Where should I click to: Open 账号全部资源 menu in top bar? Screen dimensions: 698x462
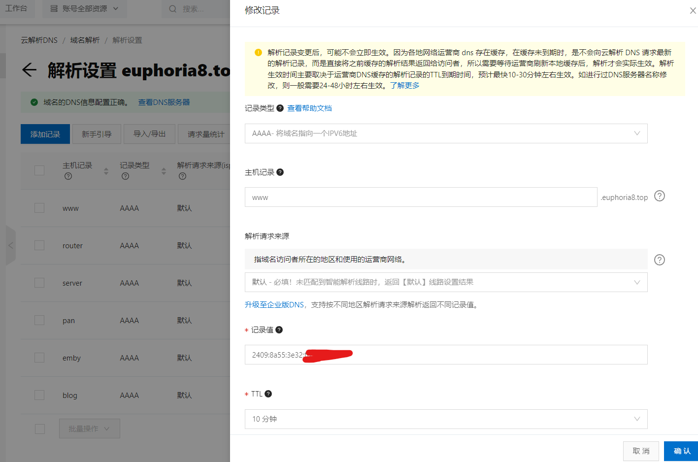pos(84,9)
